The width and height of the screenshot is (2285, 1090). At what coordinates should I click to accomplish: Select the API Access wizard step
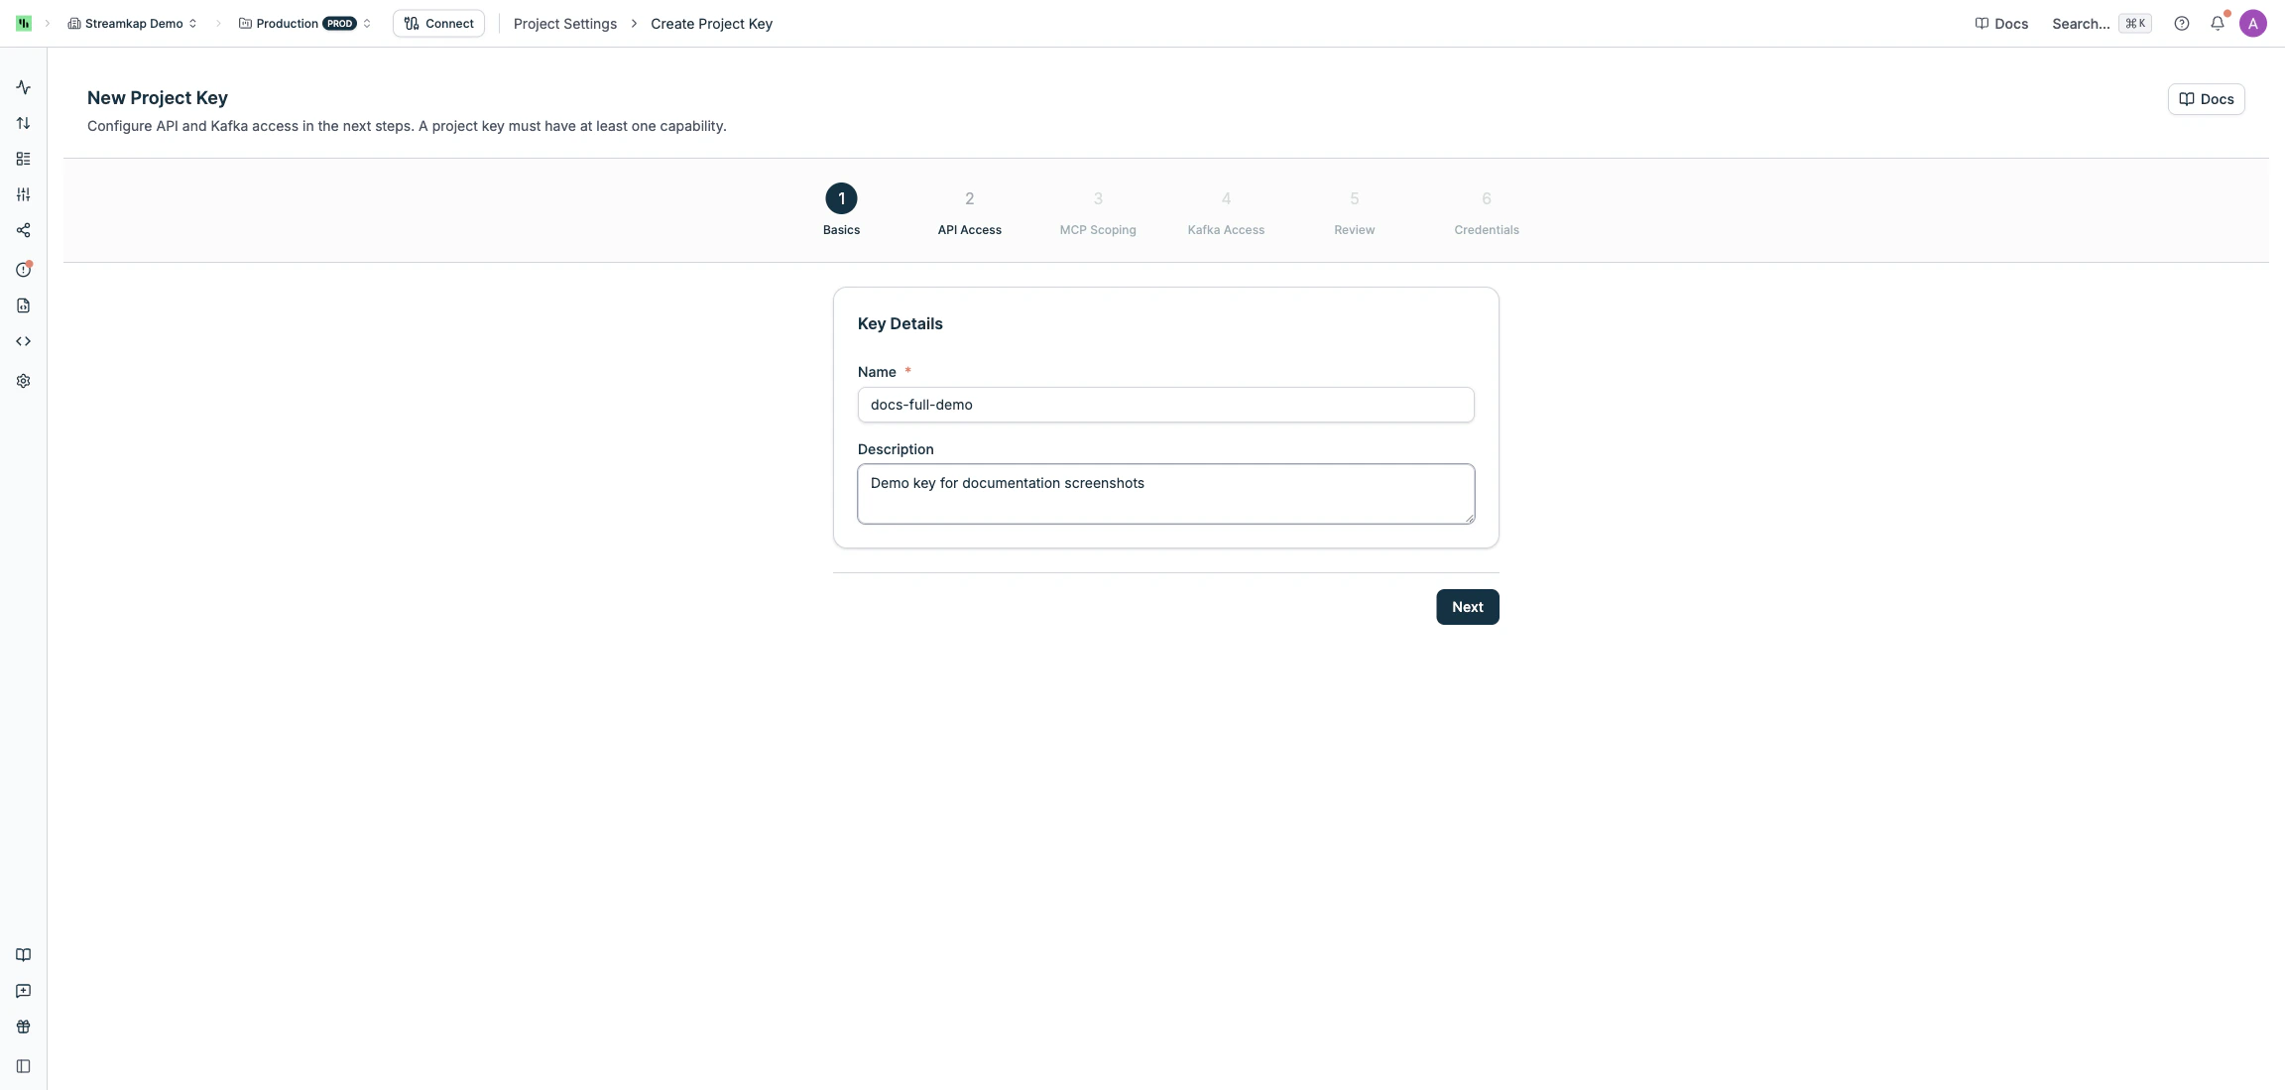pos(968,210)
